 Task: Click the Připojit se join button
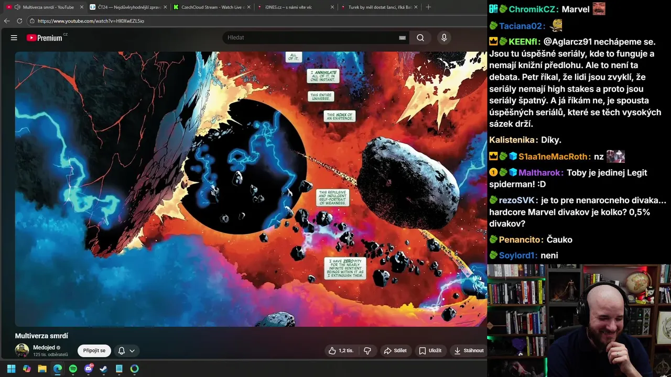pyautogui.click(x=94, y=351)
